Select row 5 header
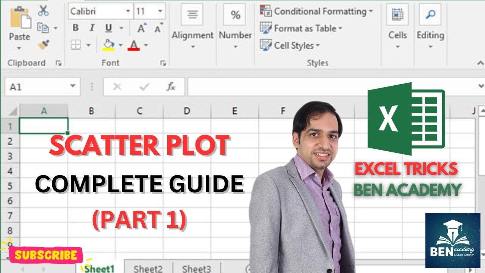The image size is (485, 273). 10,186
